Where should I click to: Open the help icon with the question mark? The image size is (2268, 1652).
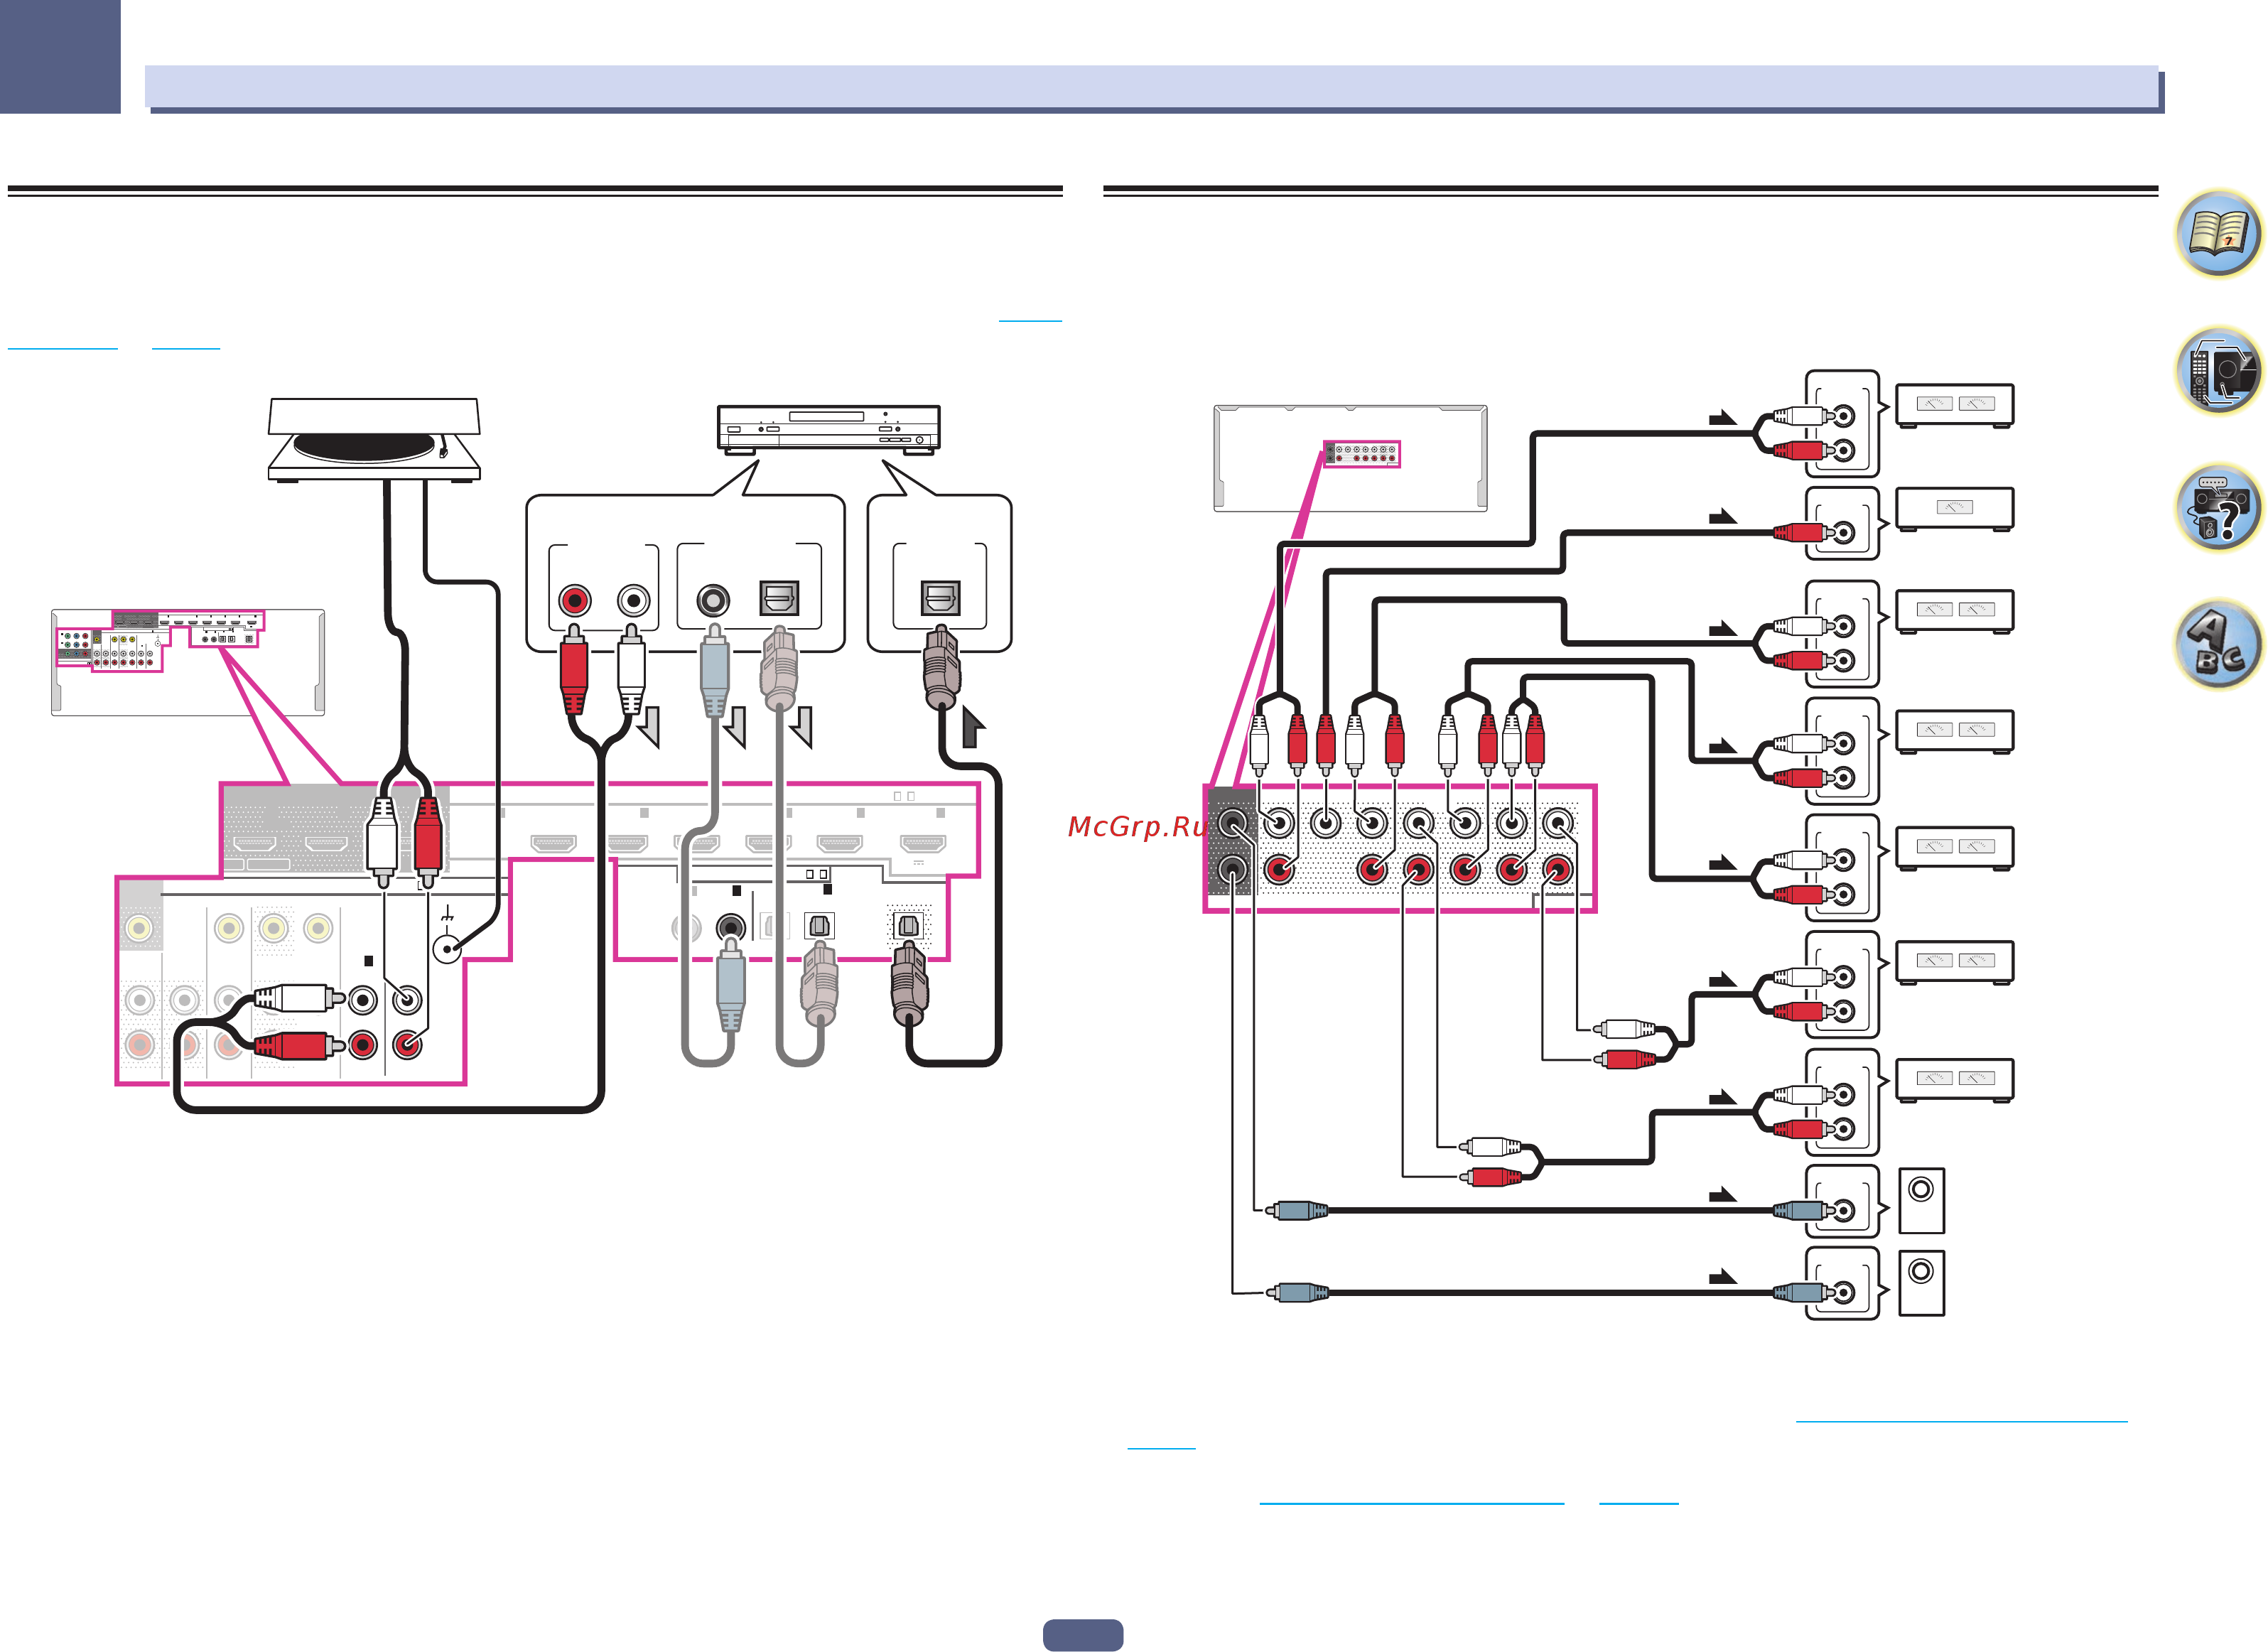pyautogui.click(x=2218, y=508)
